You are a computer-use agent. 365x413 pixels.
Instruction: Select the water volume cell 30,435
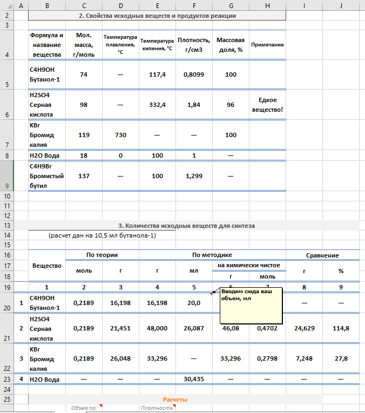pos(194,379)
